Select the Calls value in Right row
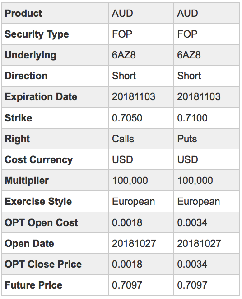The width and height of the screenshot is (242, 299). tap(123, 139)
